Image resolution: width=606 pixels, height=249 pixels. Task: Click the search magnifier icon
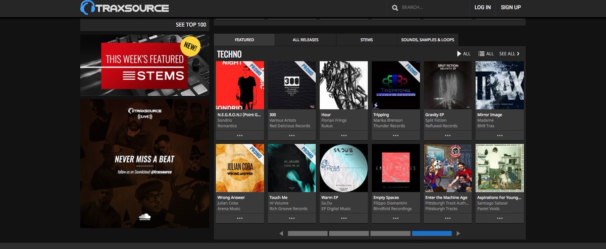pyautogui.click(x=395, y=8)
